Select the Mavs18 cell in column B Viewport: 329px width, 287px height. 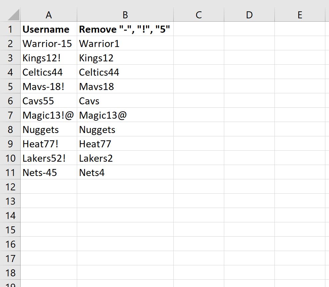pyautogui.click(x=125, y=86)
